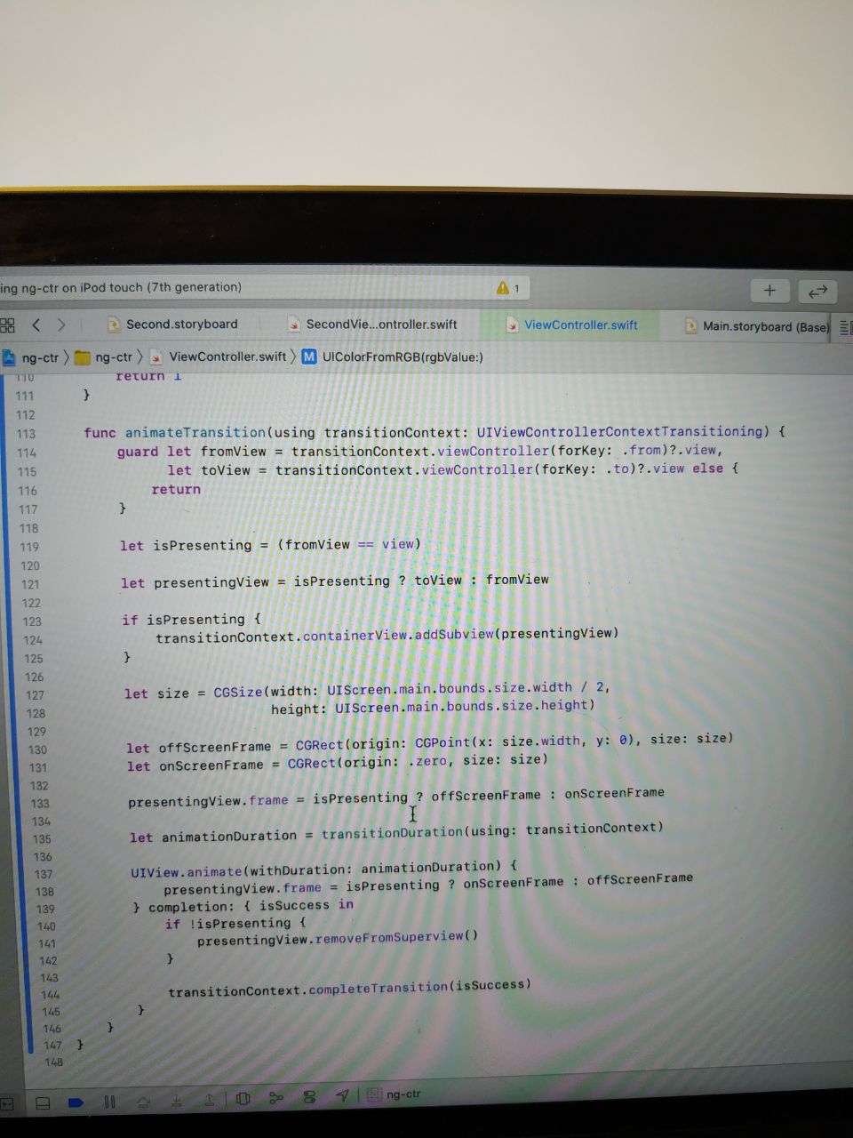Open the related items grid menu
This screenshot has width=853, height=1138.
(x=8, y=325)
